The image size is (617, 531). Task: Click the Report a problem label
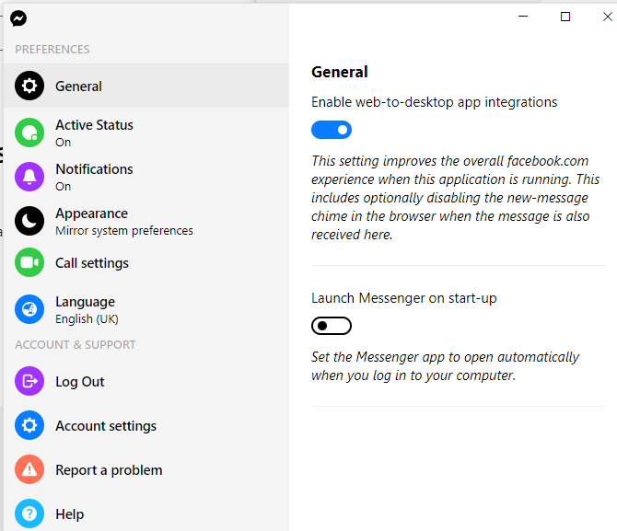click(x=109, y=470)
